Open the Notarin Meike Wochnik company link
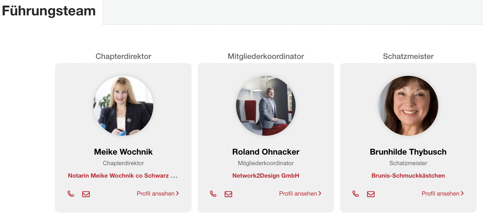 [123, 176]
